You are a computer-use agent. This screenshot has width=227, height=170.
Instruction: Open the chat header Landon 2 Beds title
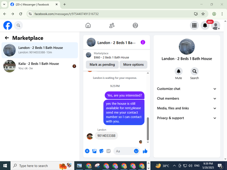tap(116, 43)
